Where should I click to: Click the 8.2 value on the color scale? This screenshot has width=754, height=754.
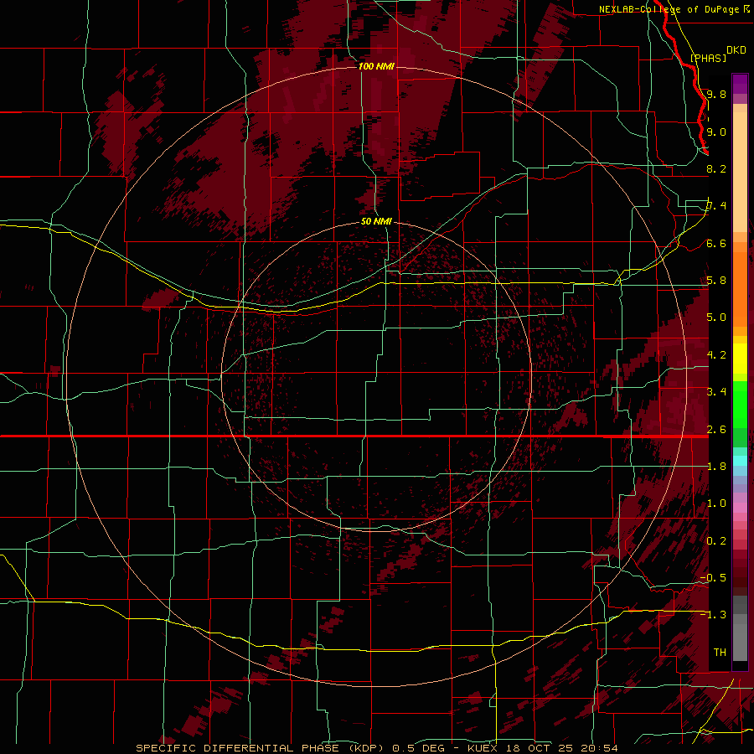pyautogui.click(x=716, y=168)
